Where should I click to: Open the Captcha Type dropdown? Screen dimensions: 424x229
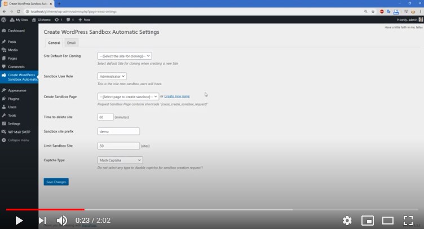coord(120,160)
